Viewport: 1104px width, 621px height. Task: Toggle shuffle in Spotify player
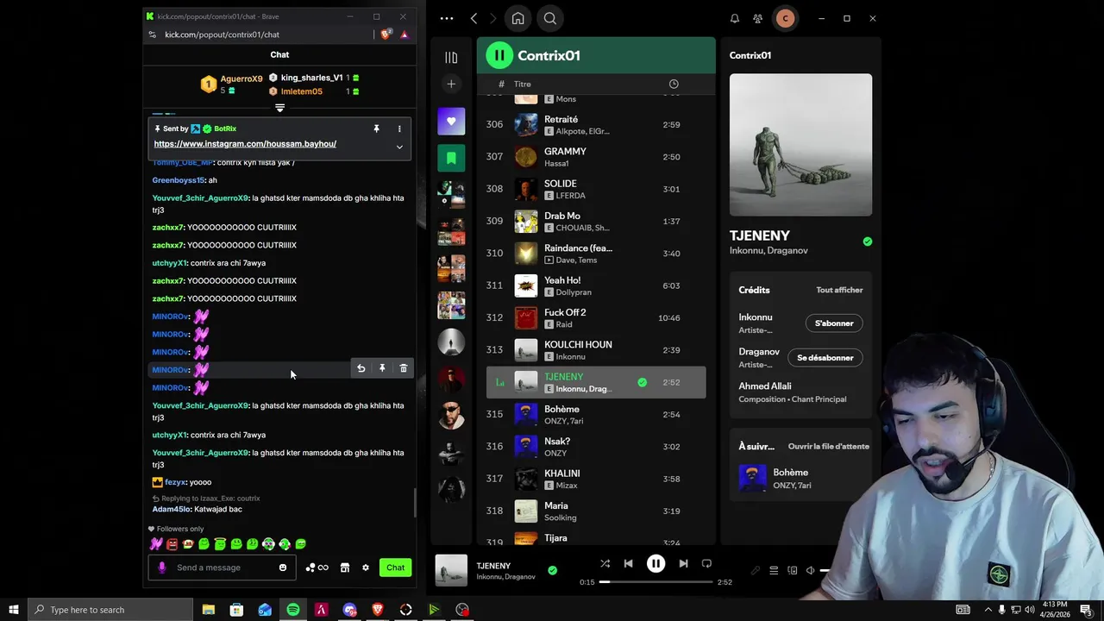(605, 563)
